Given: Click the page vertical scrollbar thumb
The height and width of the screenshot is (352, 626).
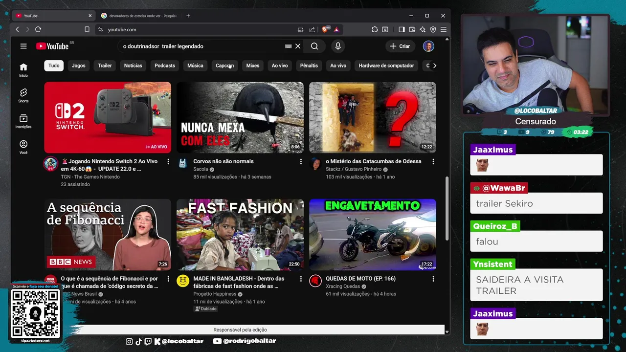Looking at the screenshot, I should (x=447, y=208).
